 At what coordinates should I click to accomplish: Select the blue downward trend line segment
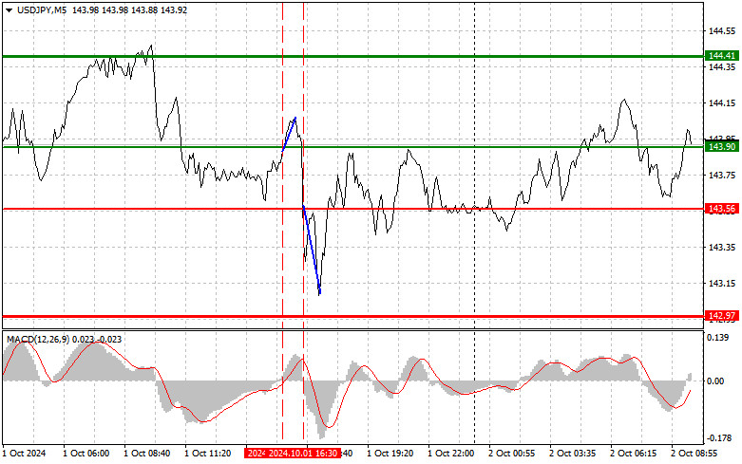[312, 250]
